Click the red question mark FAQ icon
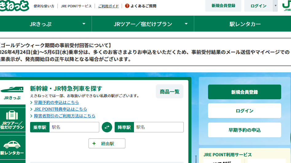 127,6
